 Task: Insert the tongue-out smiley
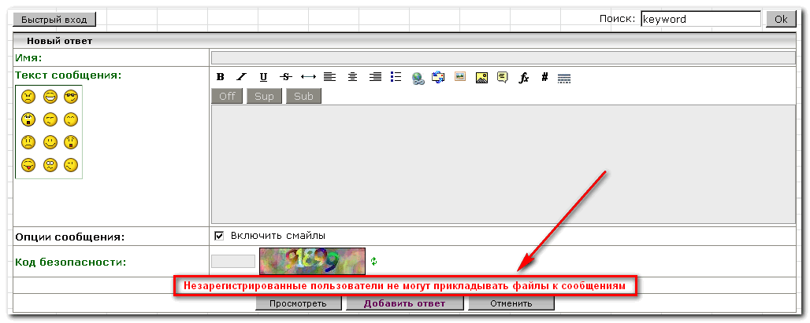(28, 165)
